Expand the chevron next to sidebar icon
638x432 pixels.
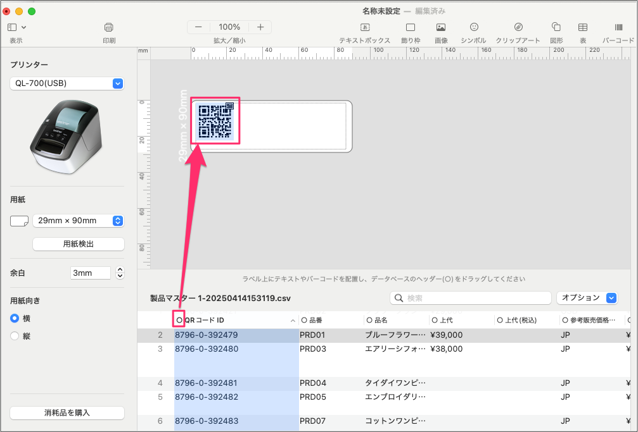(x=23, y=27)
